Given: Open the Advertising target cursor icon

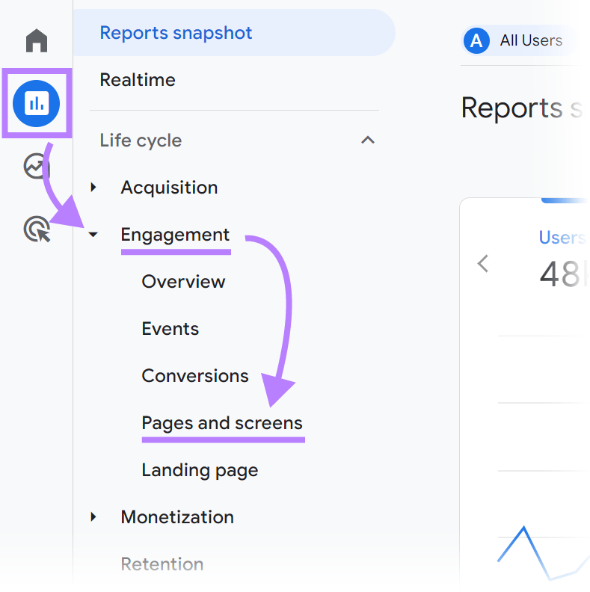Looking at the screenshot, I should pyautogui.click(x=37, y=229).
